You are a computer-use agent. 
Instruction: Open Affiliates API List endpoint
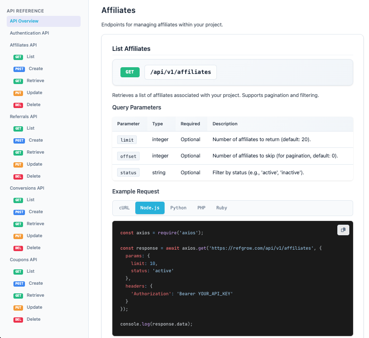(x=24, y=57)
